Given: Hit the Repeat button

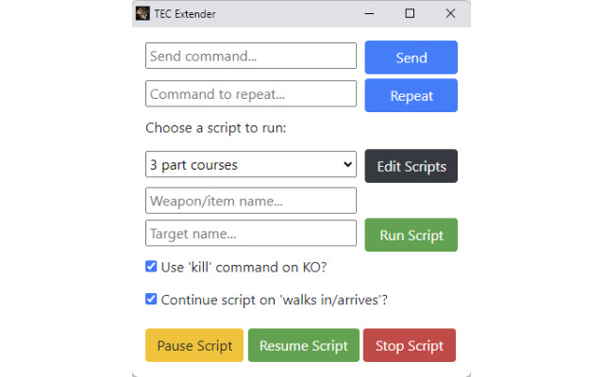Looking at the screenshot, I should click(411, 95).
